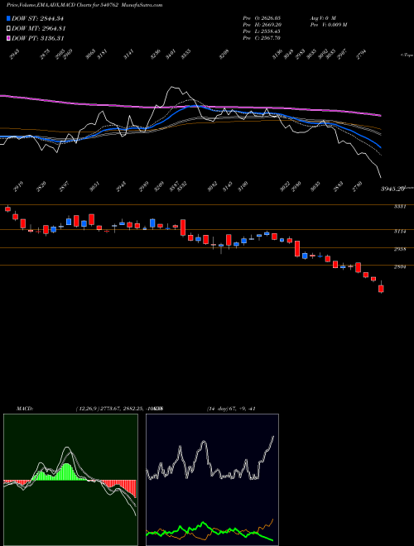Click the white DOW MT legend swatch
Screen dimensions: 414x546
(9, 28)
